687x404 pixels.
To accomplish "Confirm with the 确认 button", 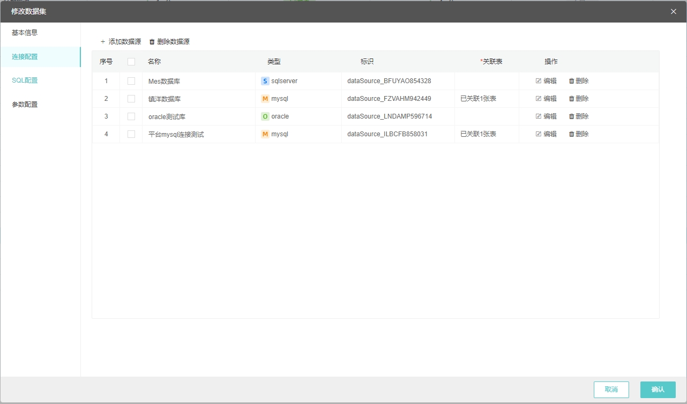I will [658, 390].
